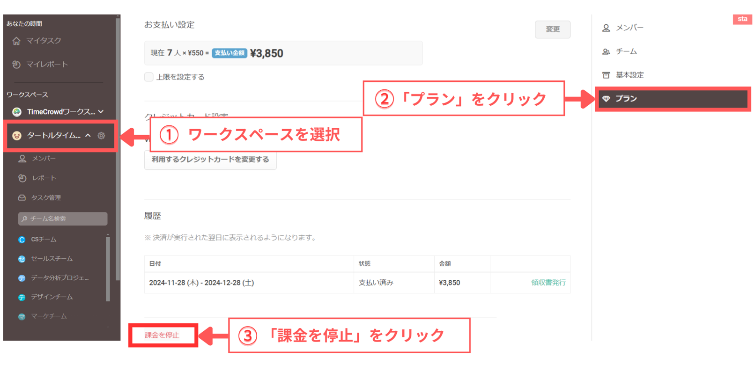755x379 pixels.
Task: Click the person icon beside sidebar メンバー
Action: click(x=22, y=159)
